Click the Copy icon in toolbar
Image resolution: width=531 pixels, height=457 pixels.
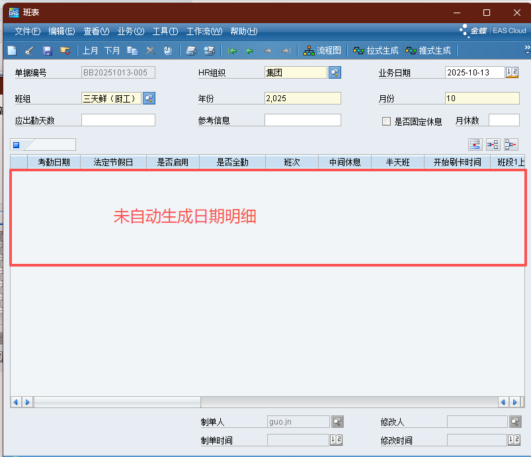click(x=132, y=50)
